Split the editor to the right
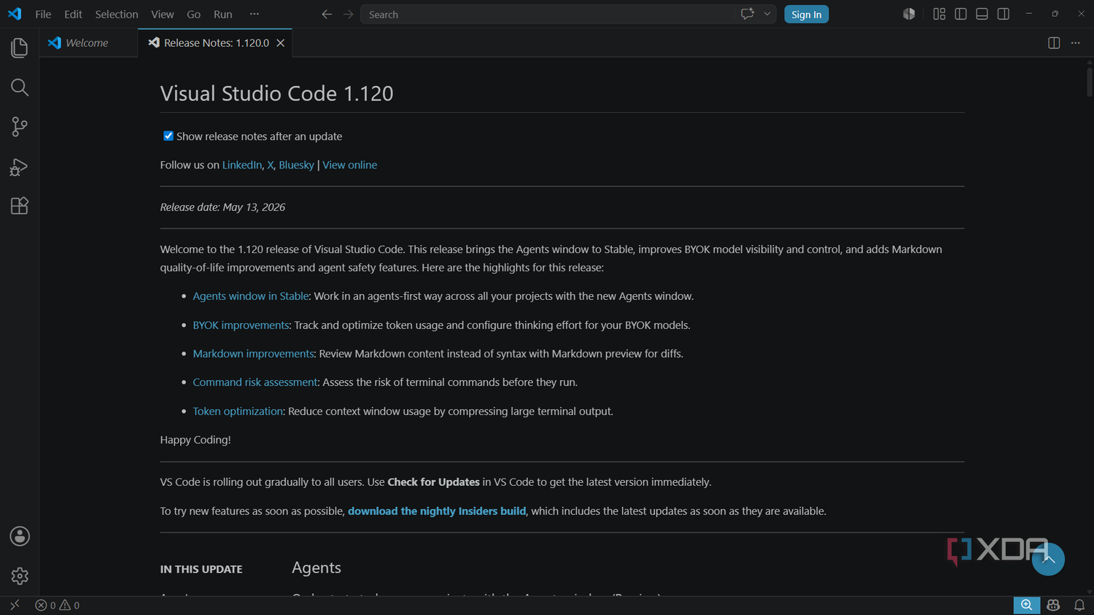Viewport: 1094px width, 615px height. pos(1054,43)
